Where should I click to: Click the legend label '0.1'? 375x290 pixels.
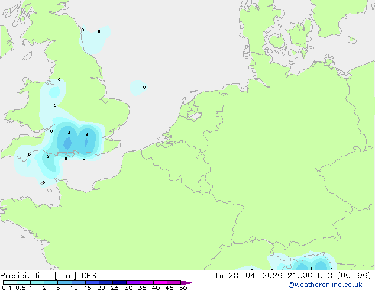pos(7,288)
